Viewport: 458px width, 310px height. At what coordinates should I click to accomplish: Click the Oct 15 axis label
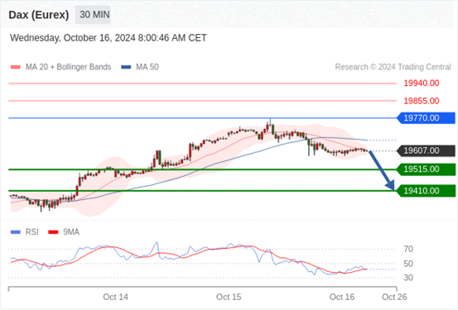(x=229, y=297)
